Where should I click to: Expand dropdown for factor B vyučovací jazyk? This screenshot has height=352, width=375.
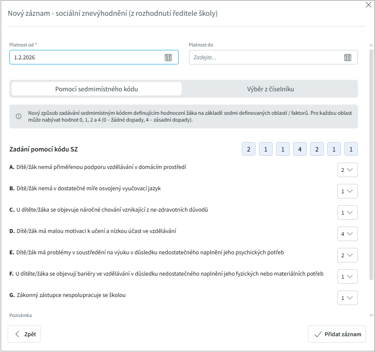(x=347, y=191)
